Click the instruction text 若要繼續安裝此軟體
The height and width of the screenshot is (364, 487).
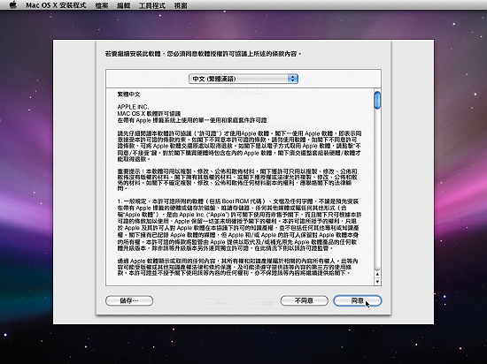pos(203,54)
